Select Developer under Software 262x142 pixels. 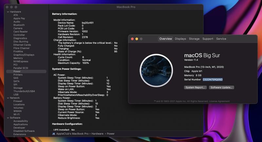(19, 128)
